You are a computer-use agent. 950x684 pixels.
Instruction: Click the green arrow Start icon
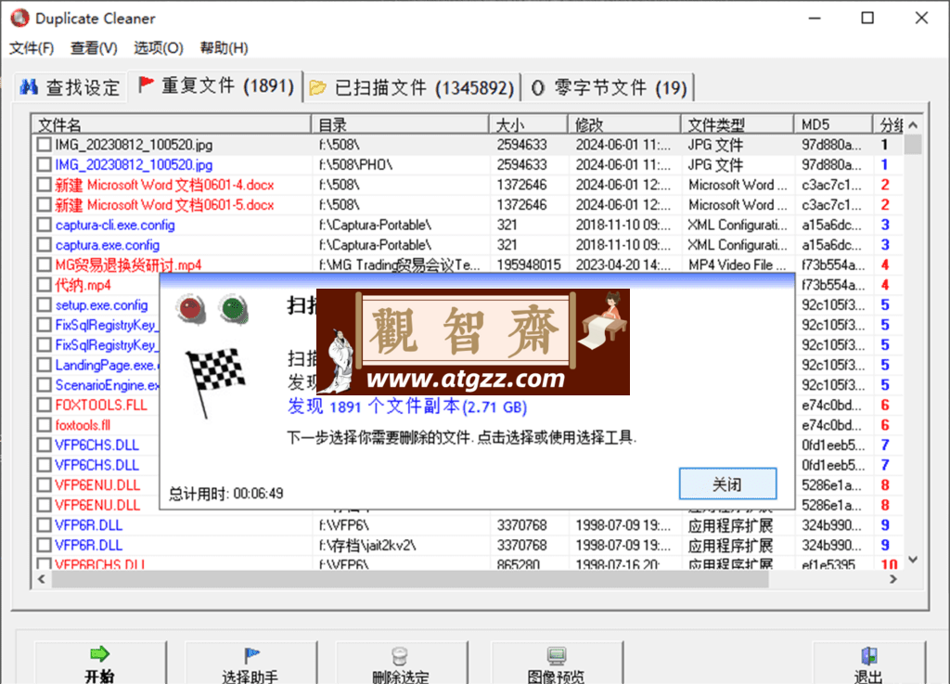click(x=99, y=653)
